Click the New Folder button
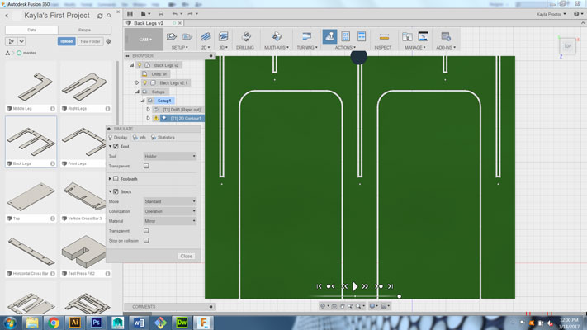 (90, 41)
